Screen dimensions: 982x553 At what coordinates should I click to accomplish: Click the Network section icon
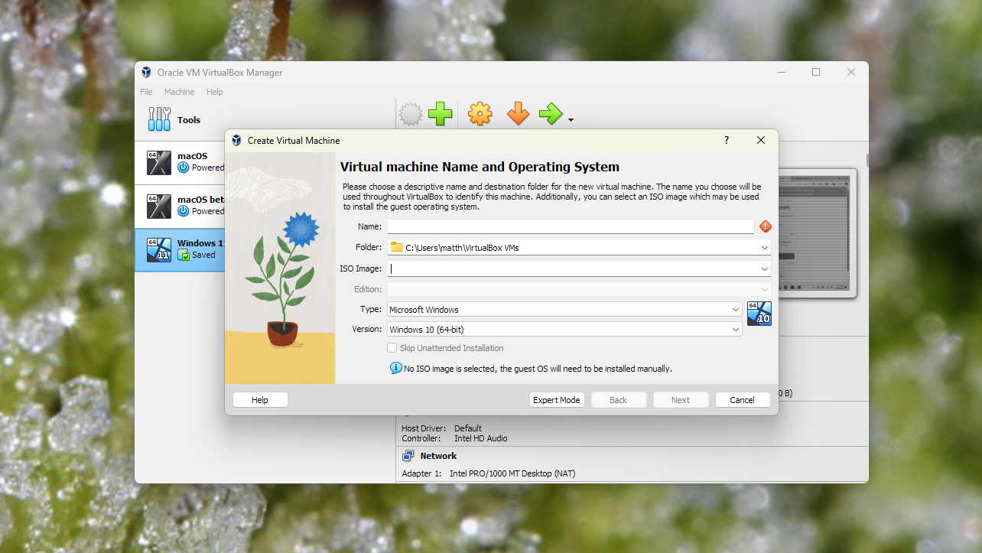tap(408, 456)
